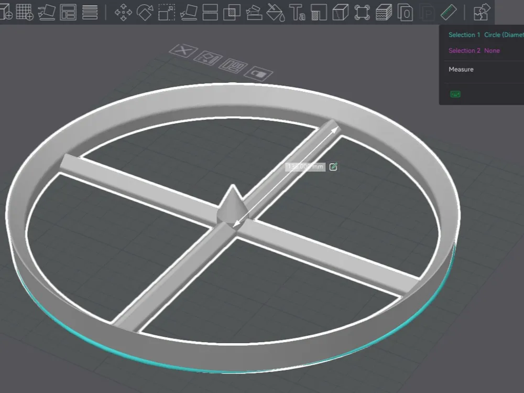Click the corner-handles frame toolbar icon

(x=362, y=13)
